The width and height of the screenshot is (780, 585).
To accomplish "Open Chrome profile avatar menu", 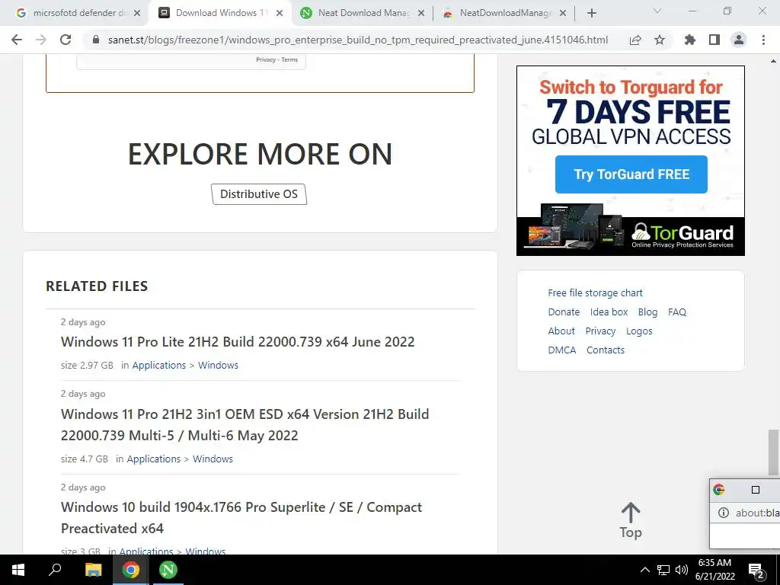I will [739, 40].
